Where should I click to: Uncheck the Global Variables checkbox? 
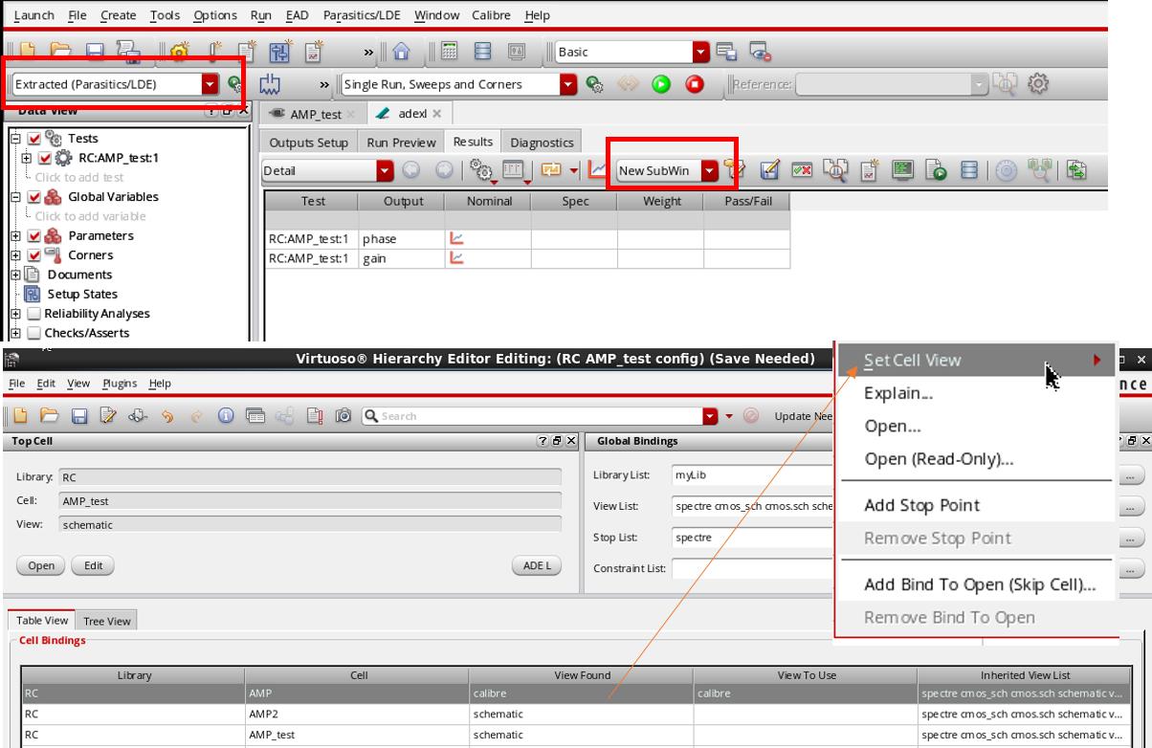34,197
